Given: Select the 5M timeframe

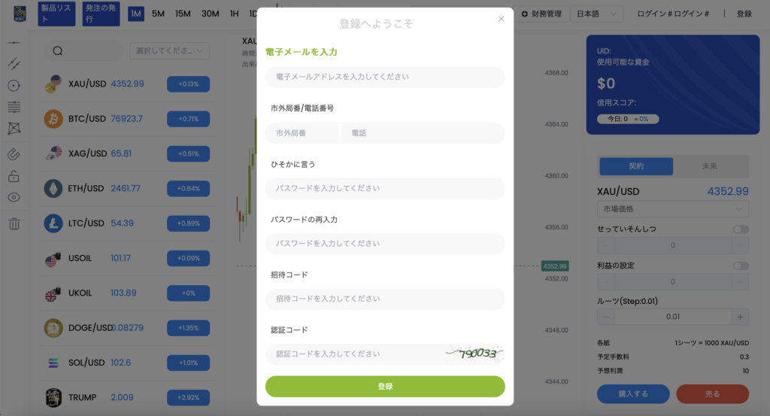Looking at the screenshot, I should pyautogui.click(x=158, y=14).
